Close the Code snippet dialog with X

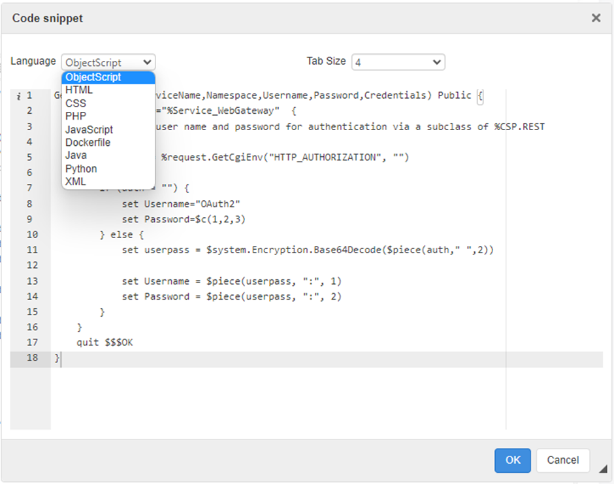[596, 18]
